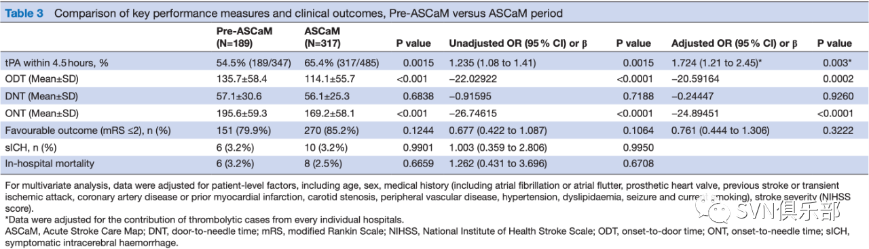869x249 pixels.
Task: Select the Unadjusted OR (95% CI) header
Action: 518,43
